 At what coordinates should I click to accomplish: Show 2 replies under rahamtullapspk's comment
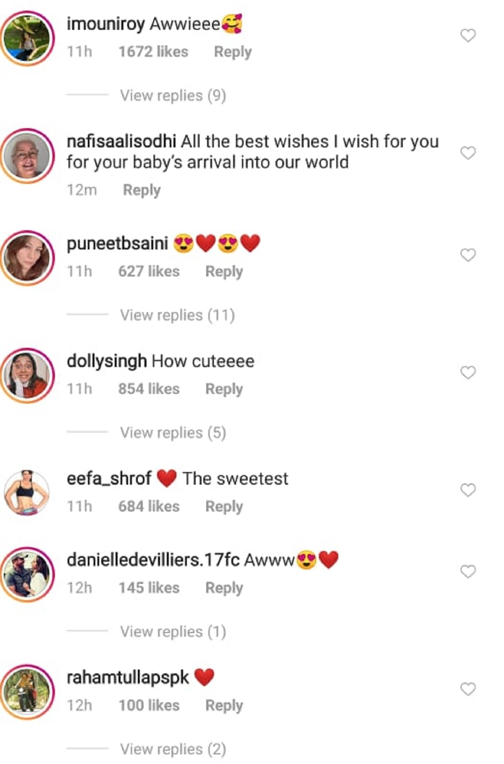pyautogui.click(x=173, y=749)
